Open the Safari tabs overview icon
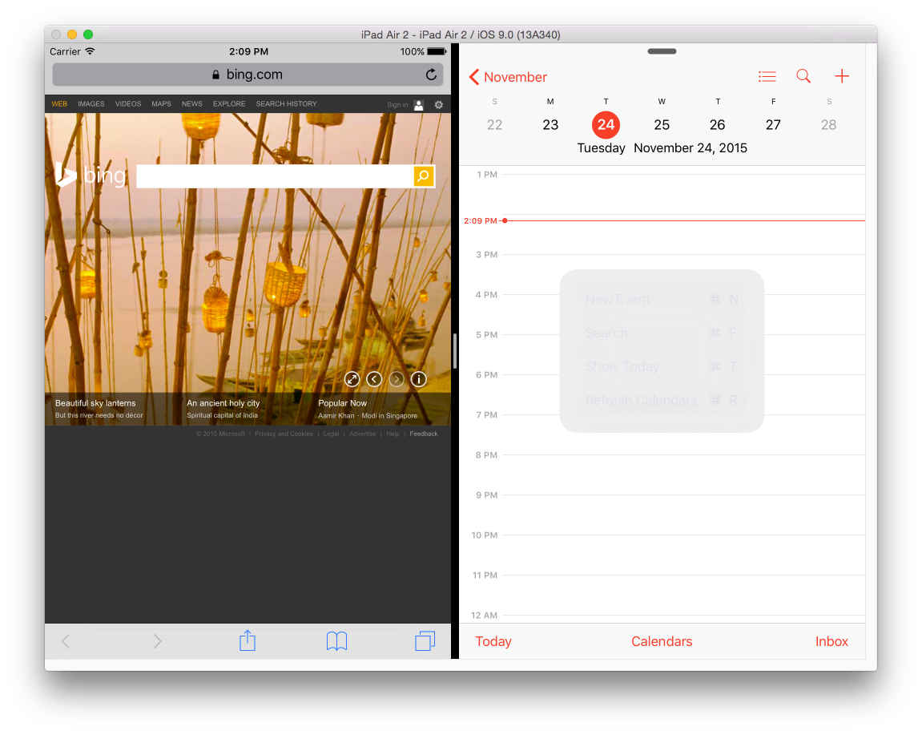922x735 pixels. [425, 641]
